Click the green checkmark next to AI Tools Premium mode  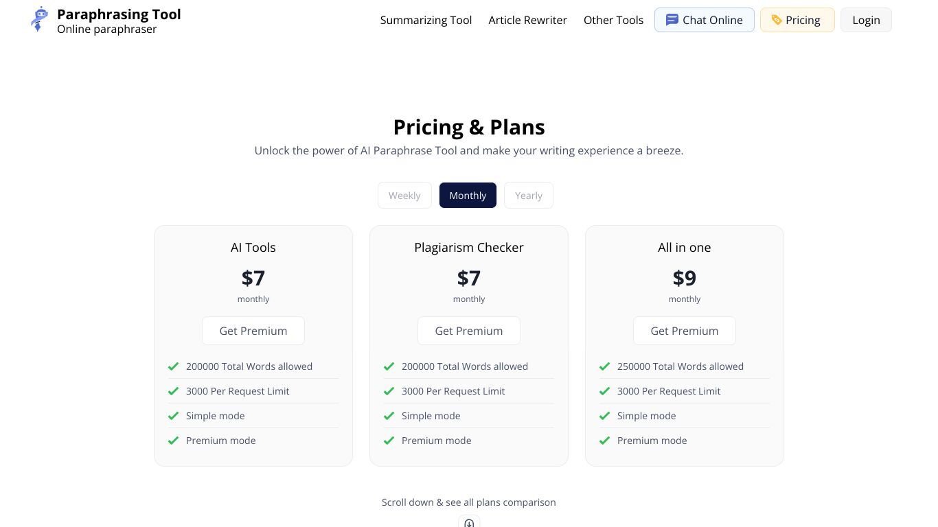(x=173, y=441)
